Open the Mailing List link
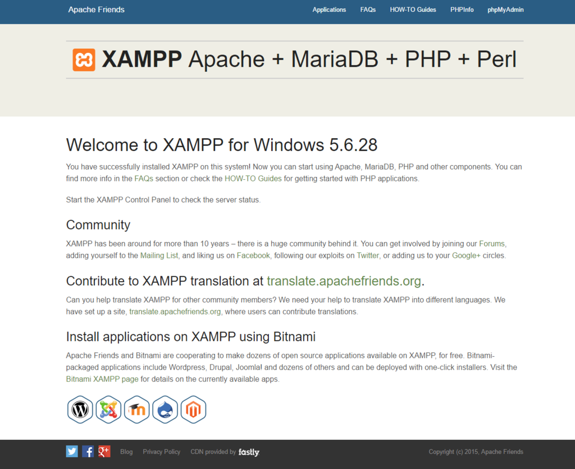 point(159,256)
